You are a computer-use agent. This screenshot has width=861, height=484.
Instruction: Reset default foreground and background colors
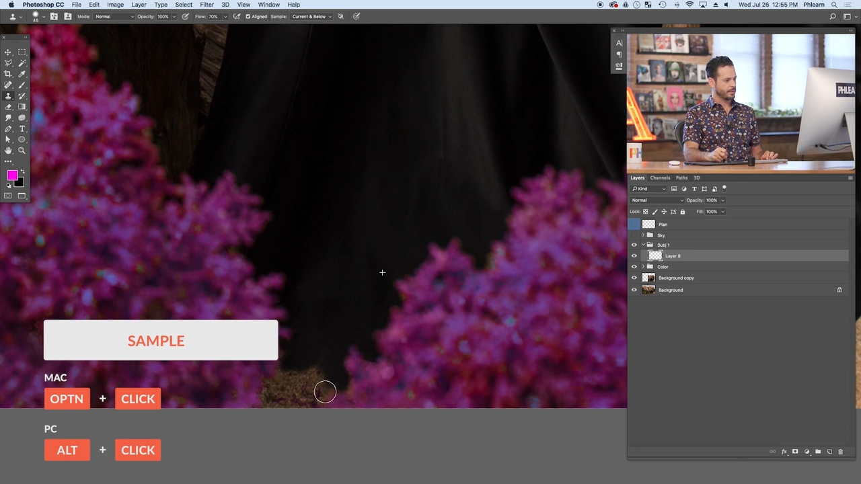click(x=9, y=185)
